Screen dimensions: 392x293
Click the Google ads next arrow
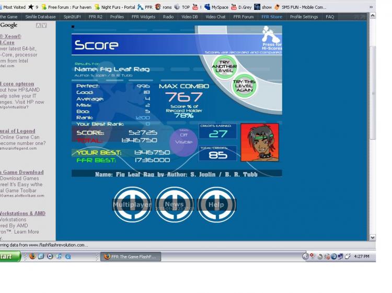[x=44, y=26]
